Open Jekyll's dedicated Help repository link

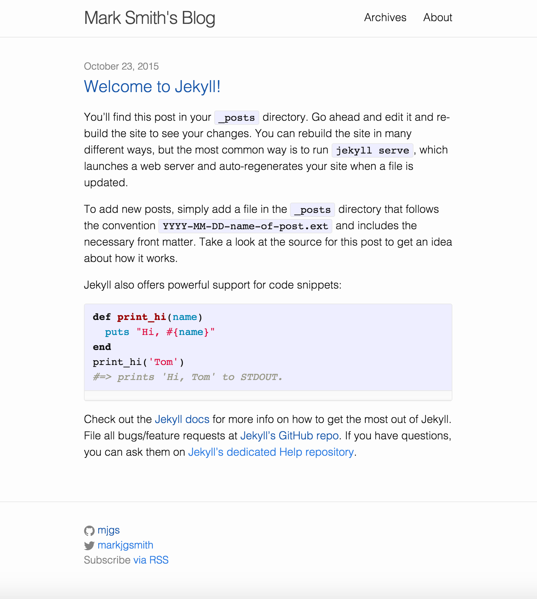click(271, 452)
